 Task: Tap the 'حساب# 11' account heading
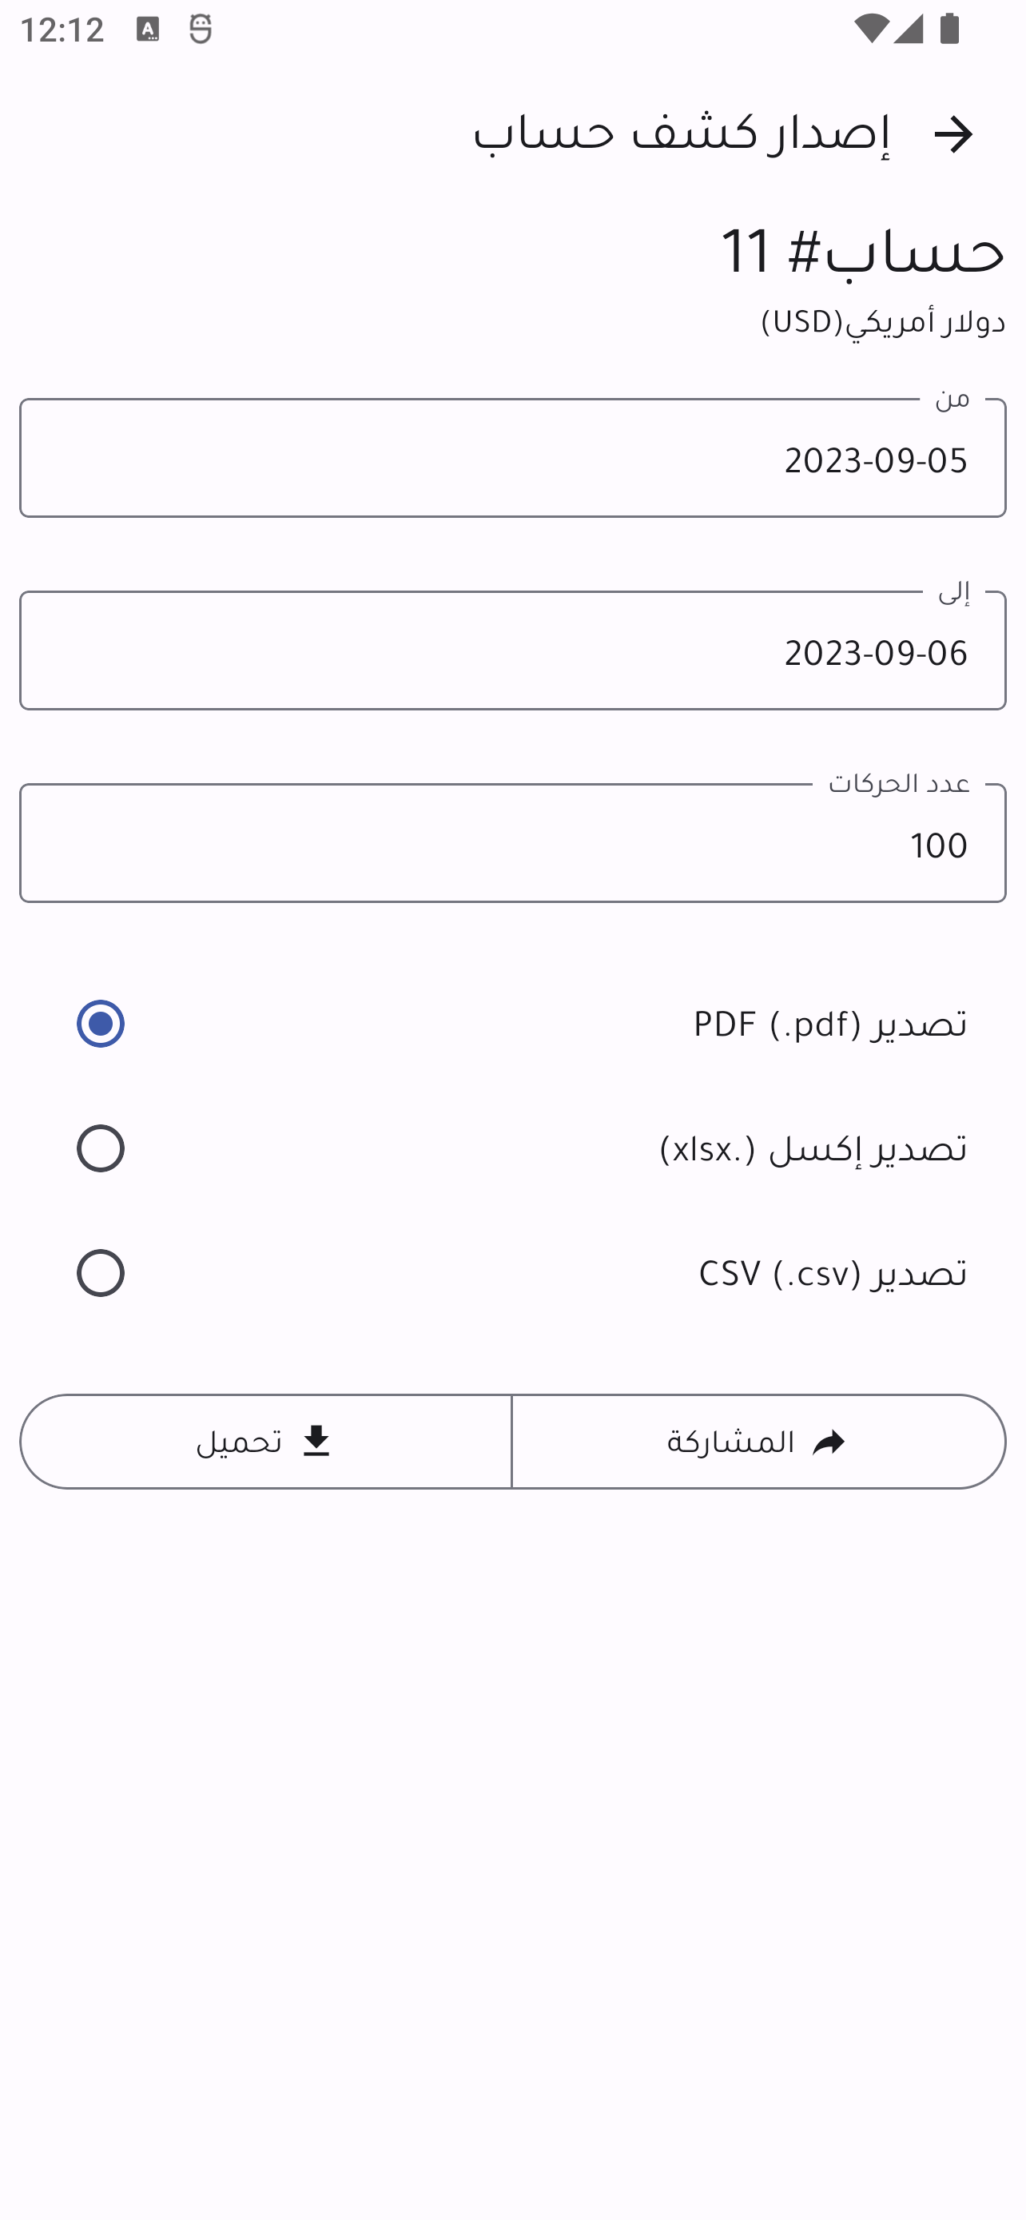[x=862, y=253]
